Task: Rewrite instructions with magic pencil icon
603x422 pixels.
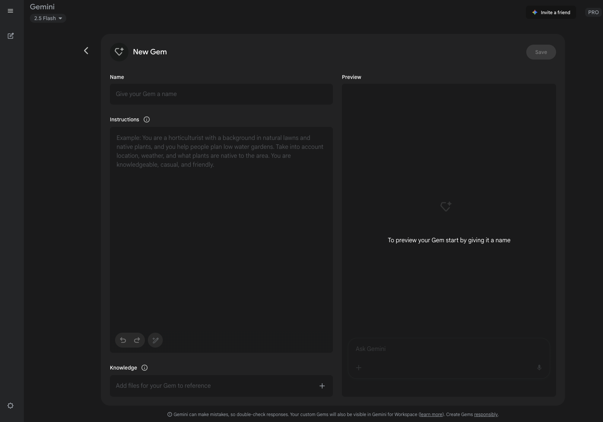Action: (x=155, y=340)
